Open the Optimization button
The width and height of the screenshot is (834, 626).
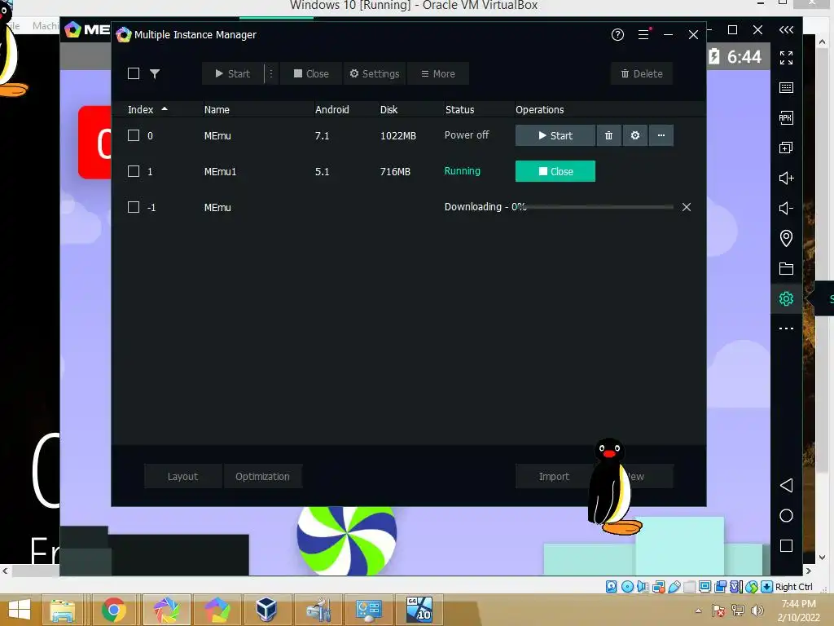263,476
